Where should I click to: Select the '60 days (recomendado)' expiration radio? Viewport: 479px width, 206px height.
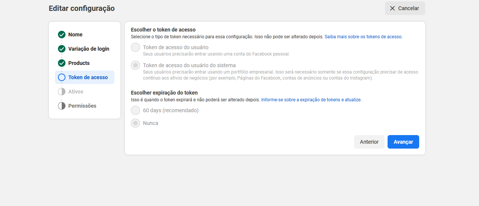pos(135,111)
